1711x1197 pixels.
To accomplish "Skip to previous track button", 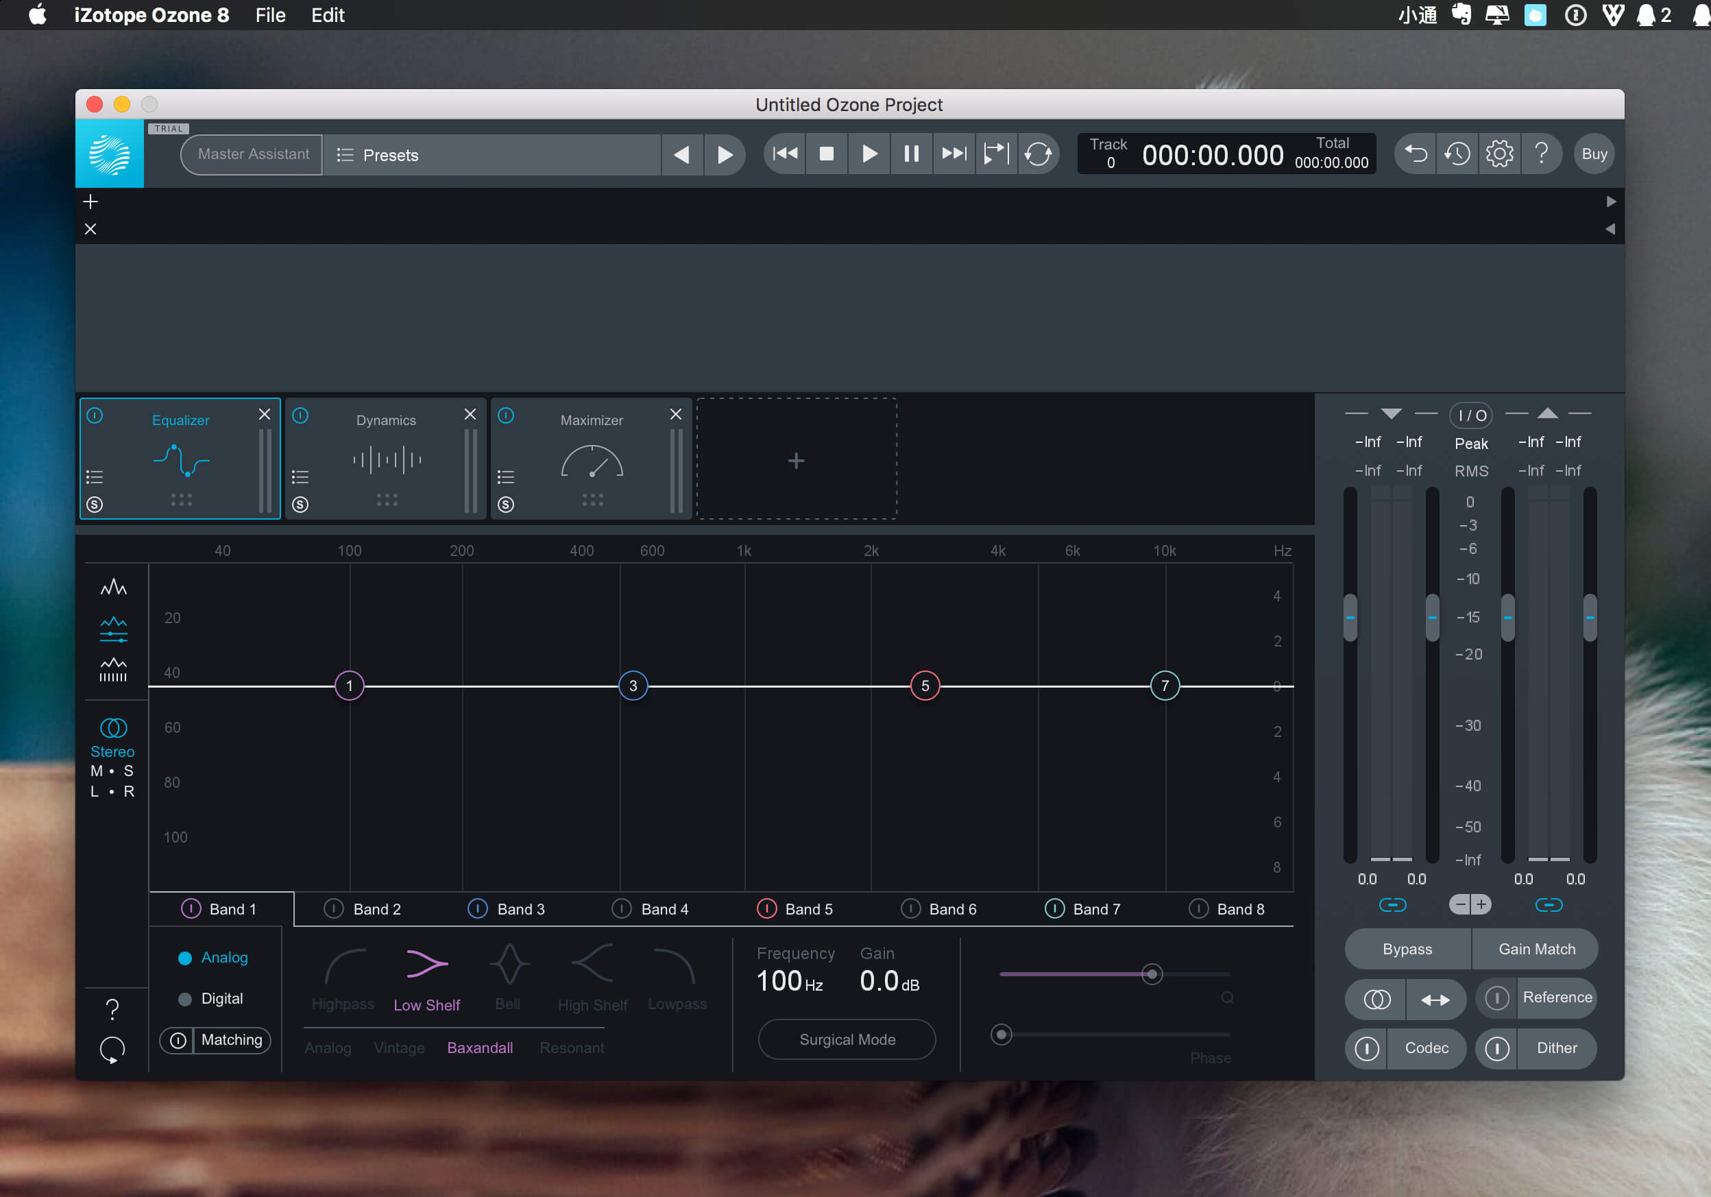I will [x=785, y=154].
